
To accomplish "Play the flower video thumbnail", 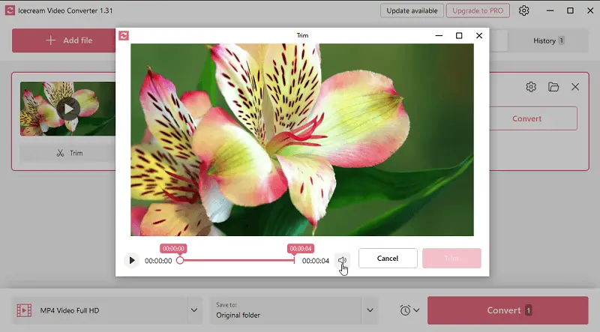I will [x=68, y=109].
